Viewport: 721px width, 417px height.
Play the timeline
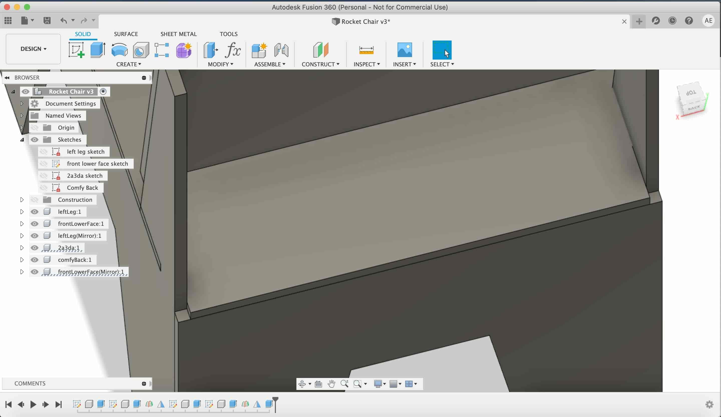click(33, 404)
